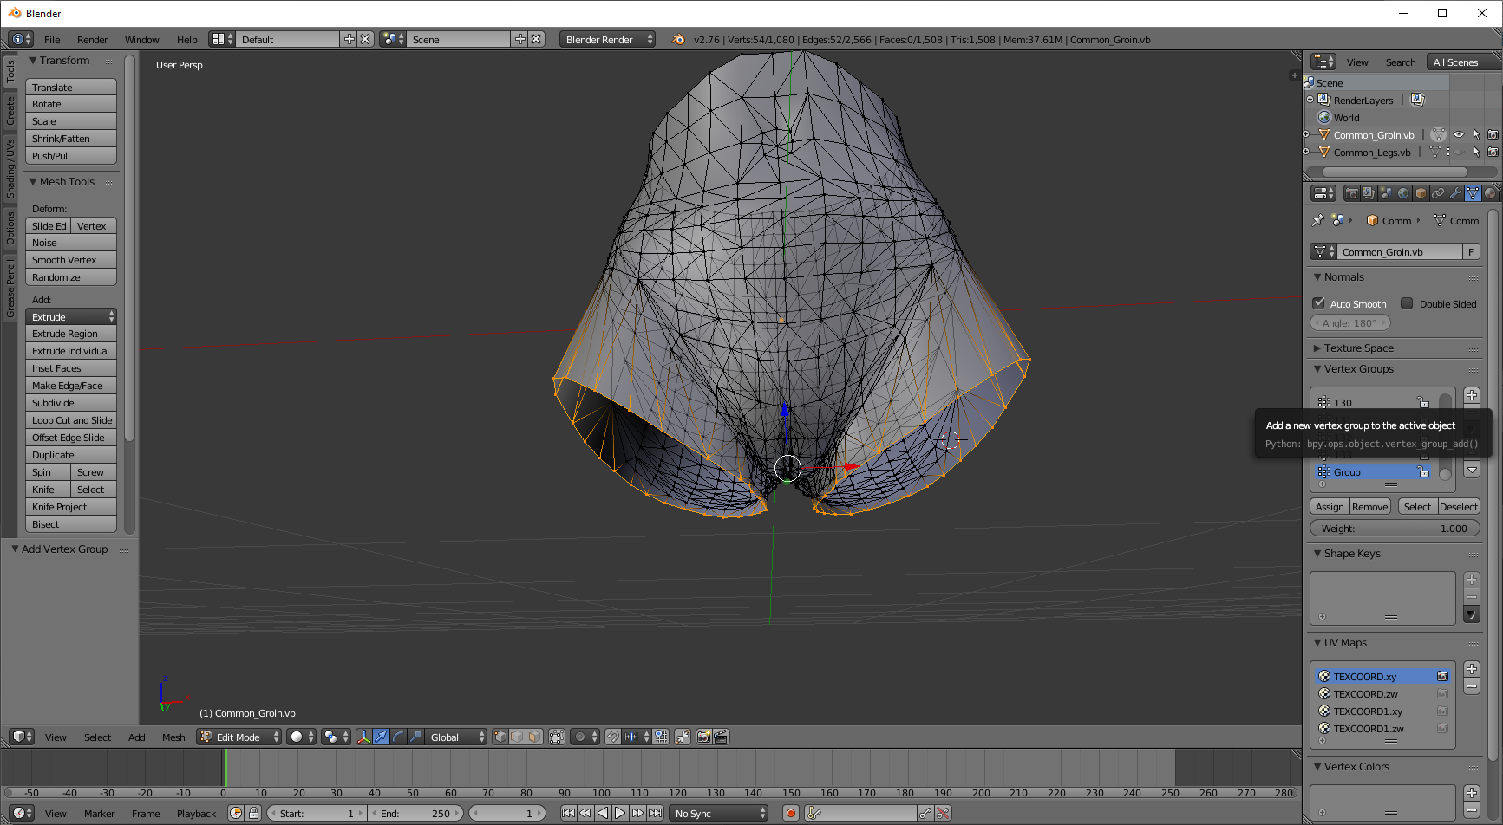Image resolution: width=1503 pixels, height=825 pixels.
Task: Toggle the Auto Smooth checkbox
Action: (x=1319, y=303)
